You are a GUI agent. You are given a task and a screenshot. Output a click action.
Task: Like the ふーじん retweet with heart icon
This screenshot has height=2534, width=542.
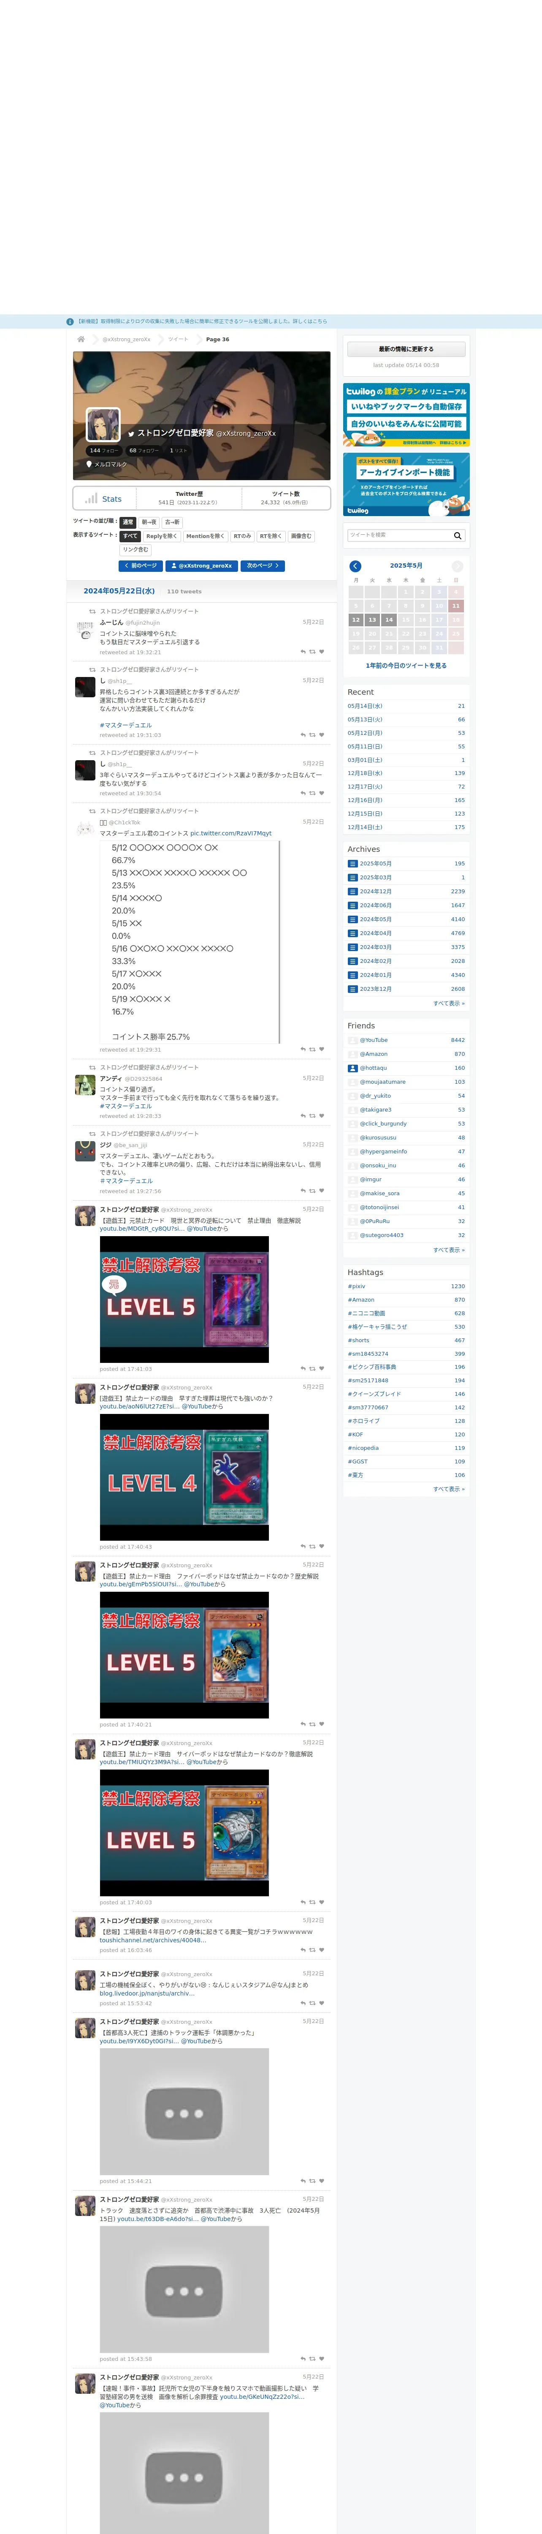pyautogui.click(x=321, y=651)
